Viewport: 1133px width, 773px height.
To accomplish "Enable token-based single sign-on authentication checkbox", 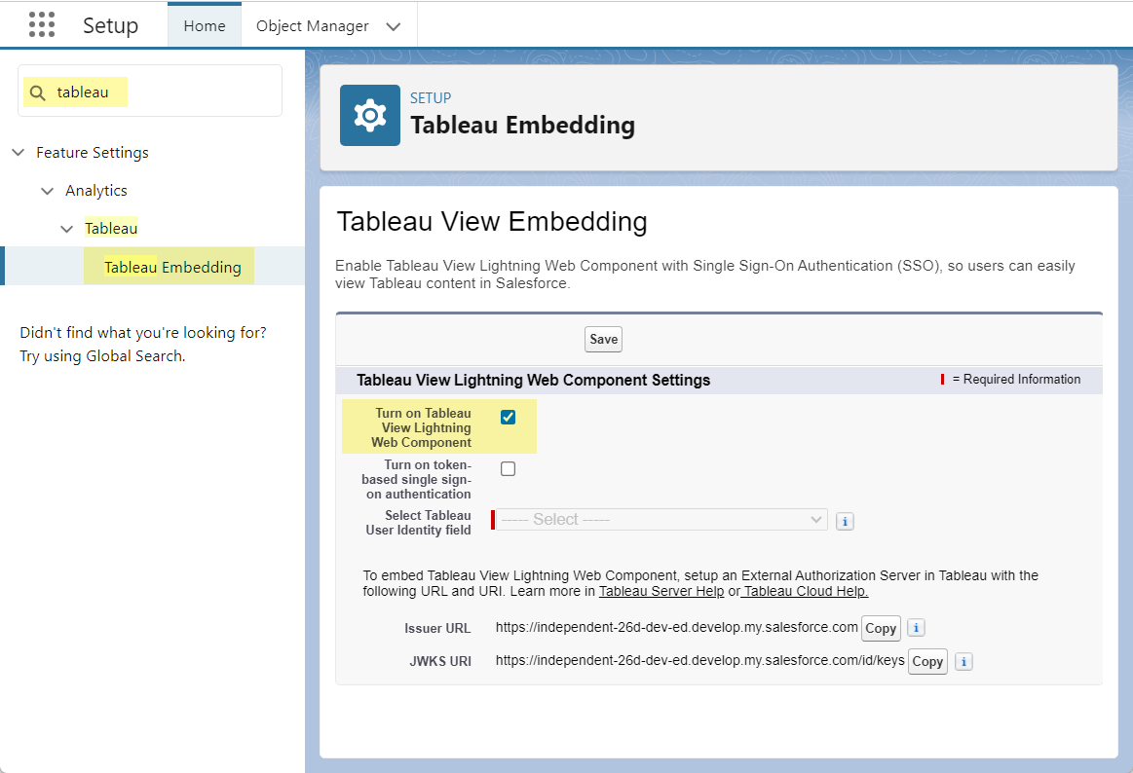I will pos(508,469).
